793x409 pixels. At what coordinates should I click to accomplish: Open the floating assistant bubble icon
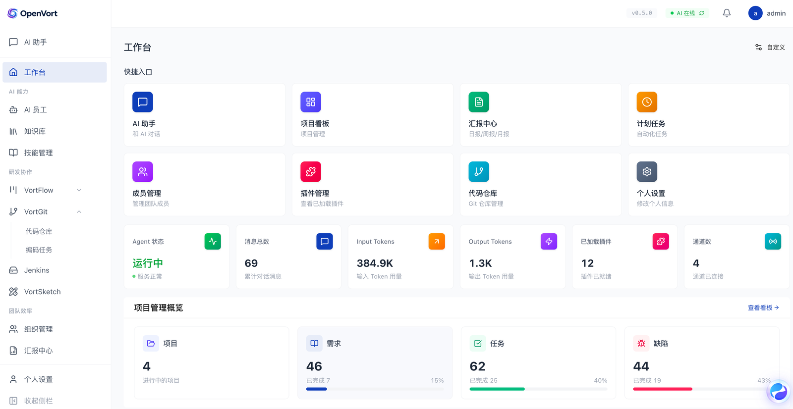(x=778, y=392)
